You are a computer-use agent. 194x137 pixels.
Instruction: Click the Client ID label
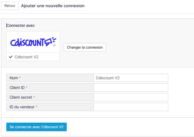[x=17, y=88]
